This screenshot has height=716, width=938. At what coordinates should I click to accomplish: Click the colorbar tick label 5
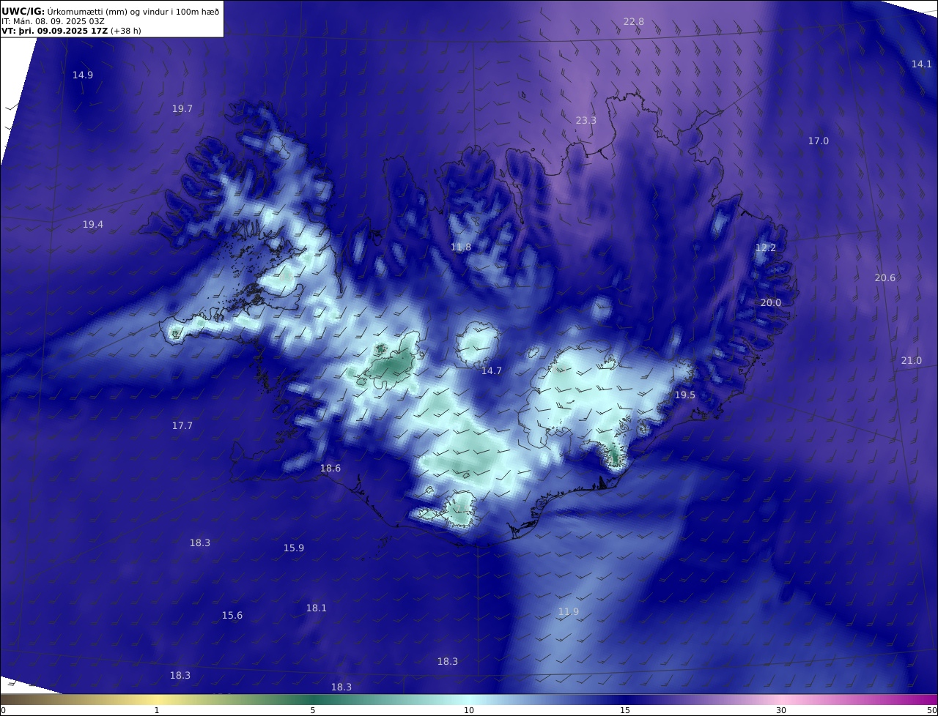pos(313,710)
